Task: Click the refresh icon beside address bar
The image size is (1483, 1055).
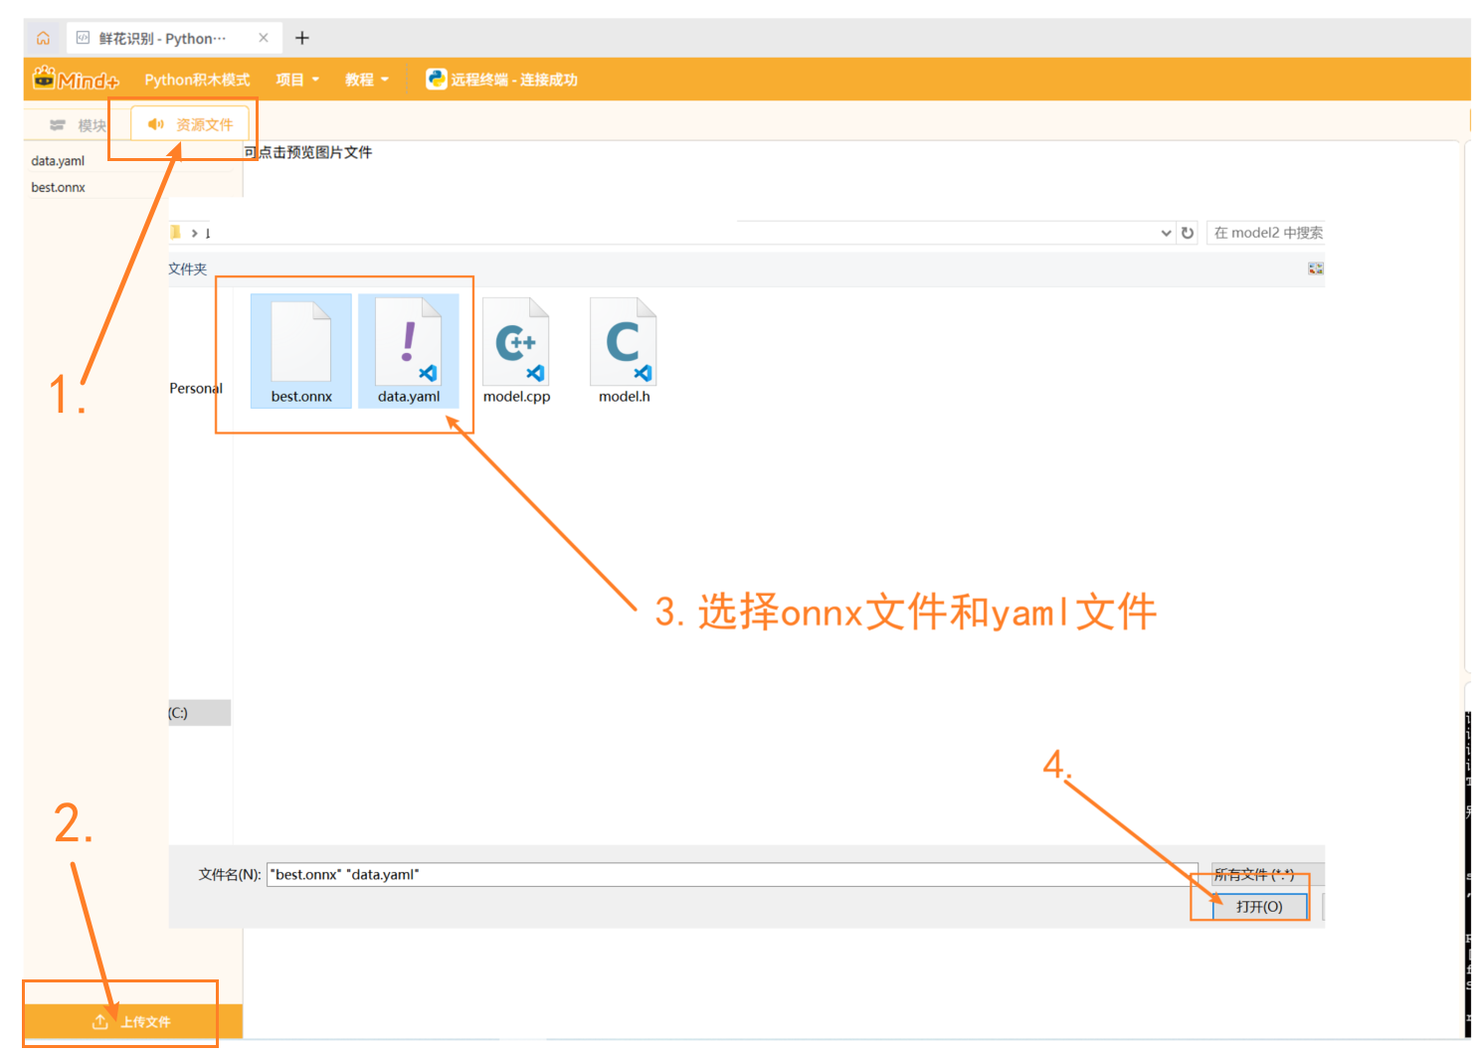Action: (1188, 233)
